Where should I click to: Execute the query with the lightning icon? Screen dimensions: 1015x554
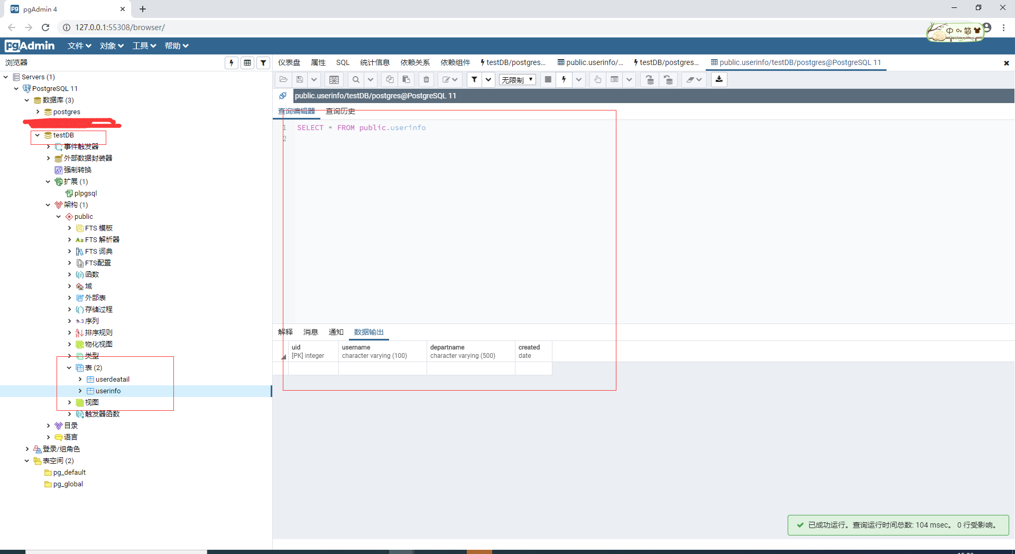point(564,79)
